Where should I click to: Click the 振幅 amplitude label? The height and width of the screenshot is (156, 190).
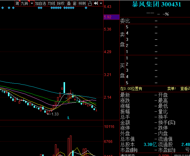[x=125, y=111]
